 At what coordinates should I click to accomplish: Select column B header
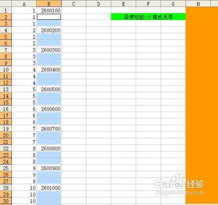point(49,3)
